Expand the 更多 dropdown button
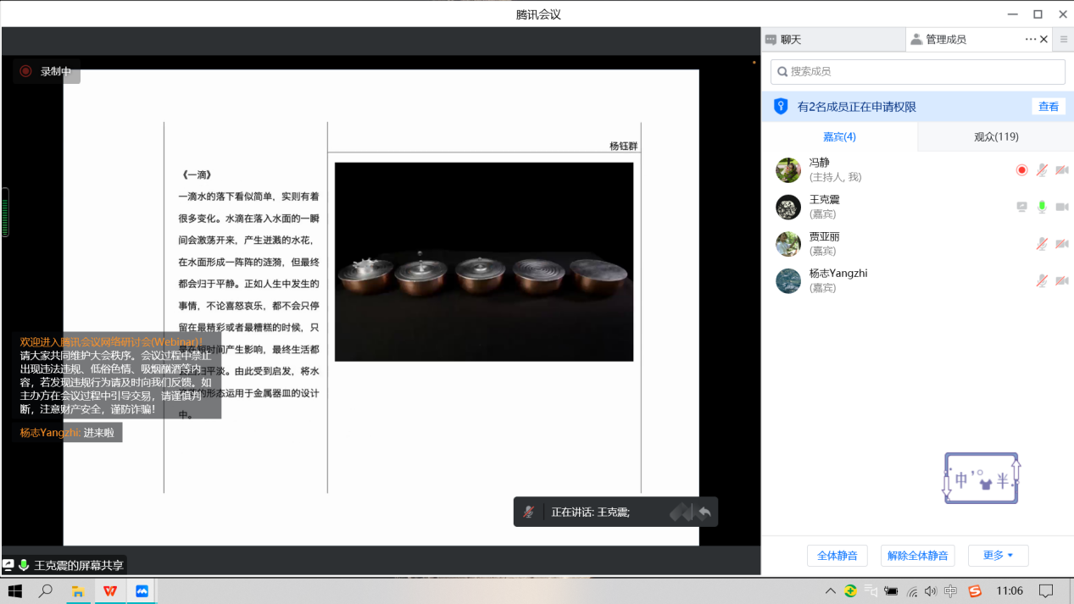Viewport: 1074px width, 604px height. 998,556
